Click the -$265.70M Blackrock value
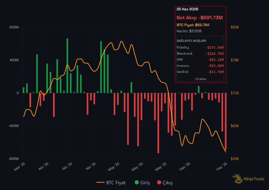The image size is (269, 190). (215, 54)
